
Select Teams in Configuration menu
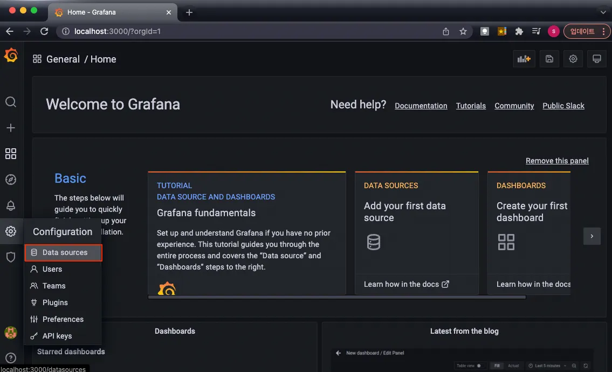[x=63, y=286]
